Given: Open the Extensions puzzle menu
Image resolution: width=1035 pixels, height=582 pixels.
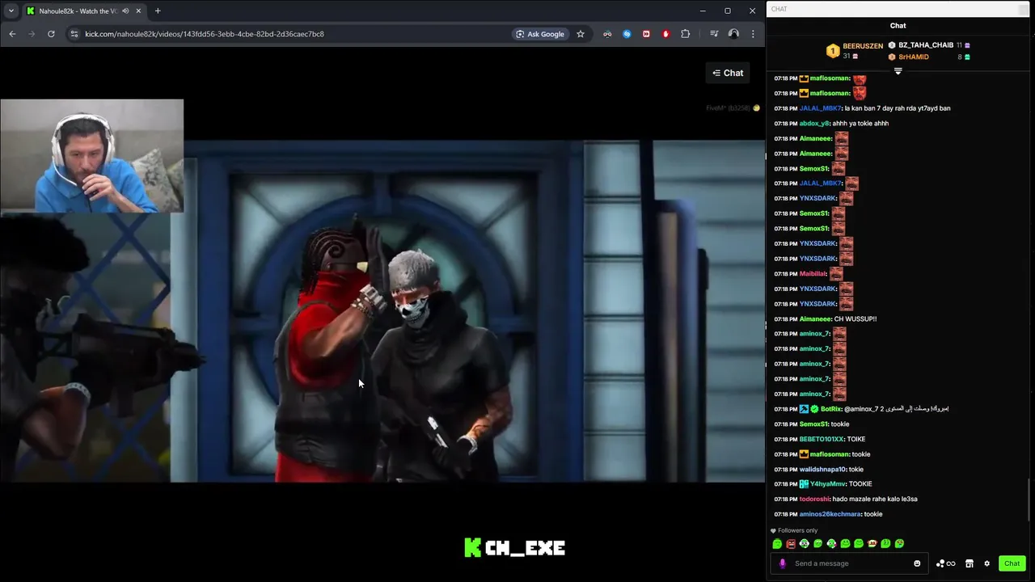Looking at the screenshot, I should (x=686, y=34).
